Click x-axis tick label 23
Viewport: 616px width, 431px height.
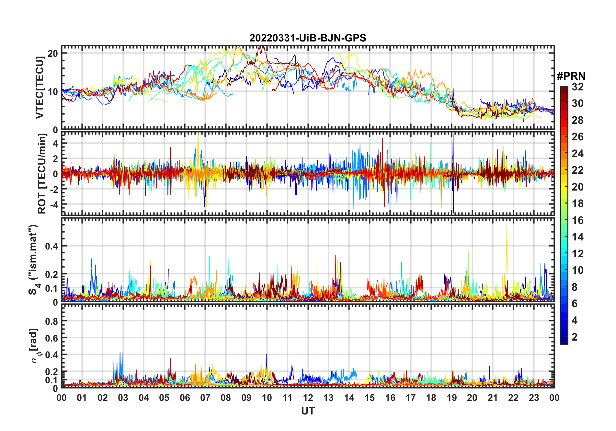534,398
